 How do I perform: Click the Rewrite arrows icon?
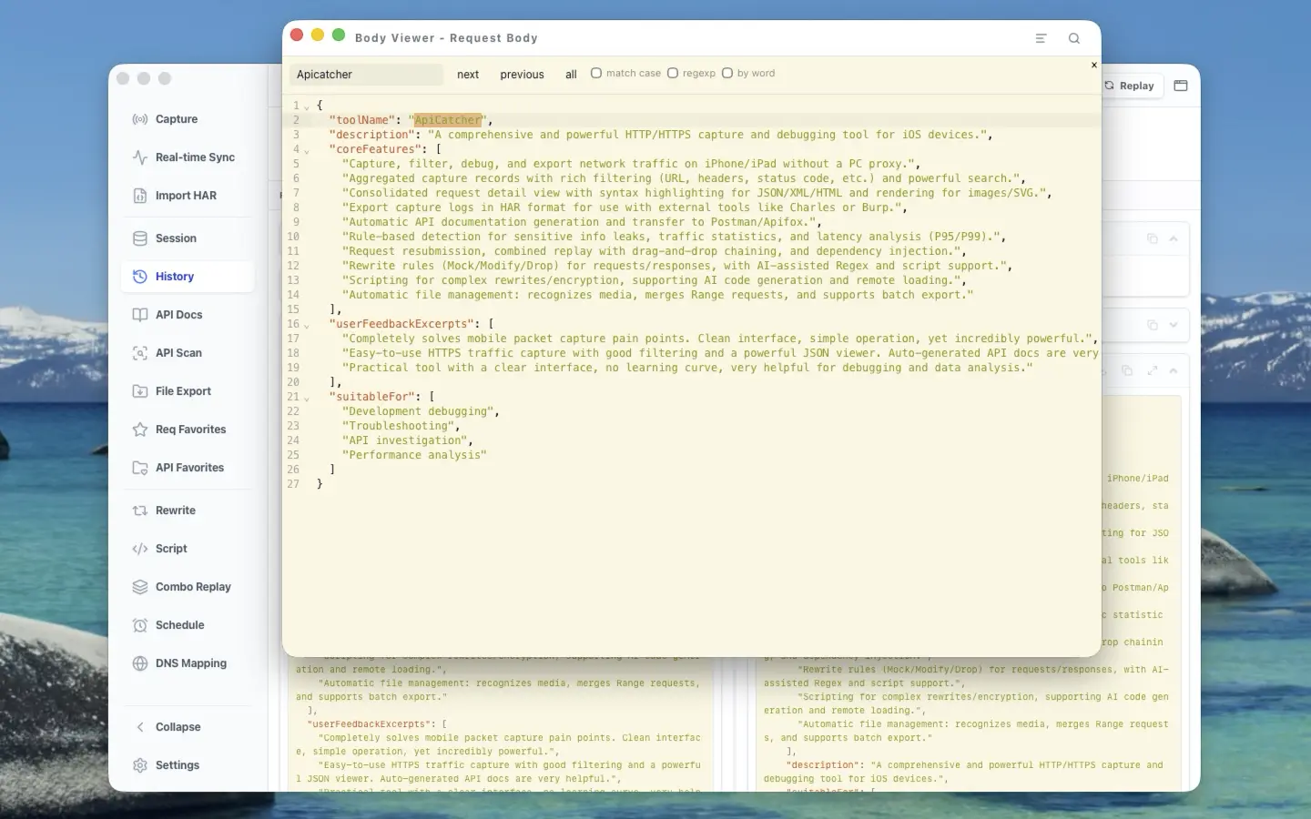click(x=140, y=511)
